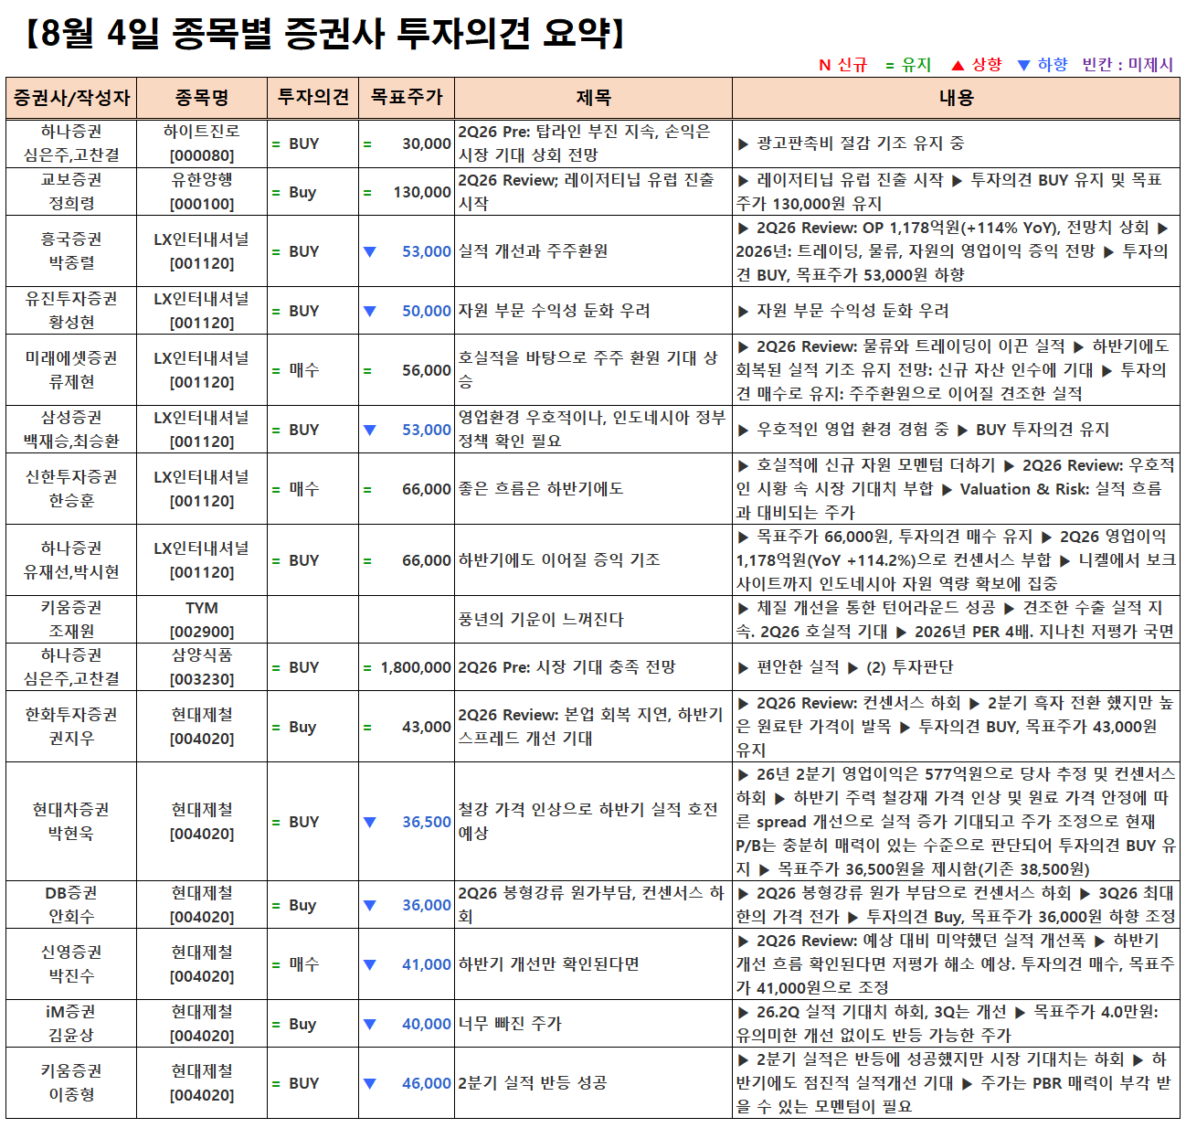Select the 'iM증권 김윤상' cell

pos(71,1023)
